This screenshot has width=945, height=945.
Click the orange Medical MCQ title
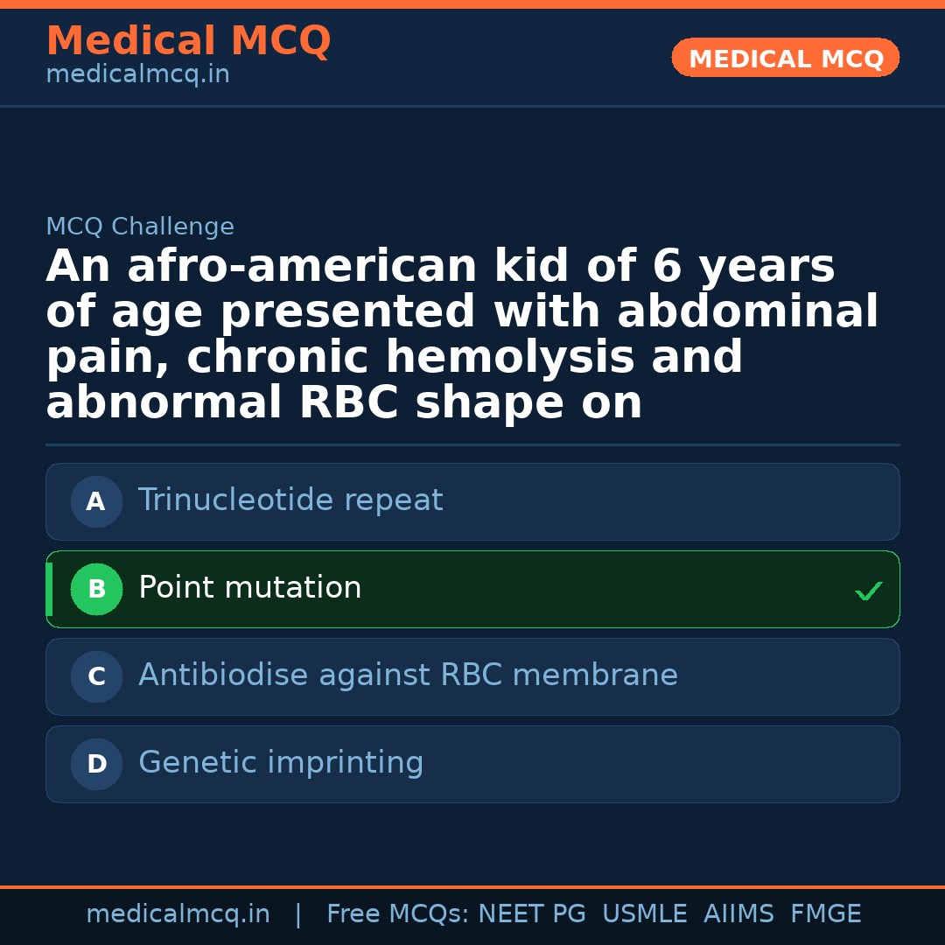[x=188, y=41]
